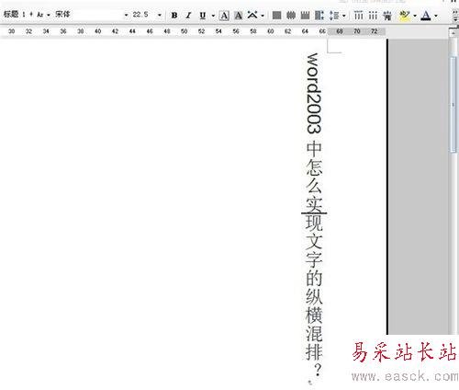Open the style name dropdown arrow
Screen dimensions: 459x390
point(49,15)
